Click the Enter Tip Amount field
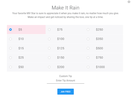 pyautogui.click(x=65, y=81)
